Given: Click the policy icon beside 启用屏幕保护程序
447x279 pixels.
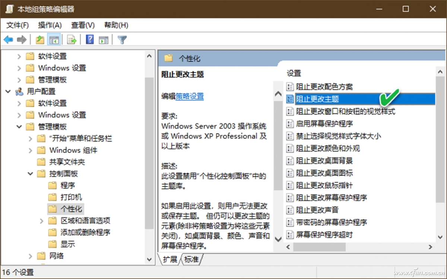Looking at the screenshot, I should [290, 124].
